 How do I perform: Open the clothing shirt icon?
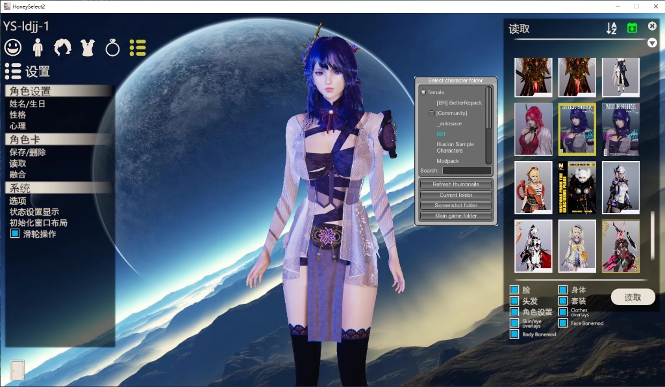(x=88, y=47)
